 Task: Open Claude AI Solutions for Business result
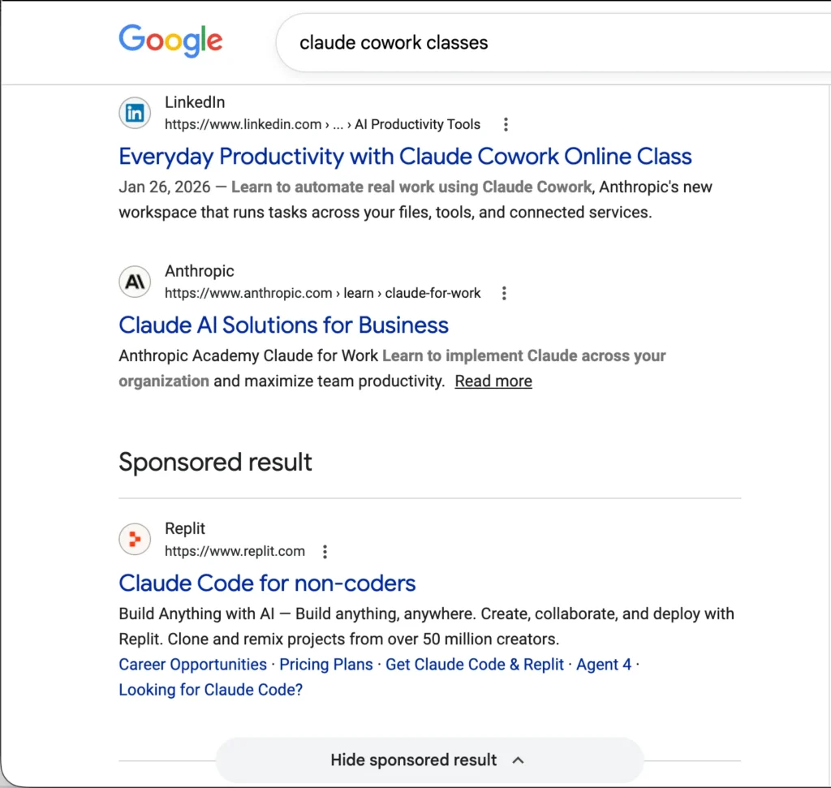pos(283,325)
